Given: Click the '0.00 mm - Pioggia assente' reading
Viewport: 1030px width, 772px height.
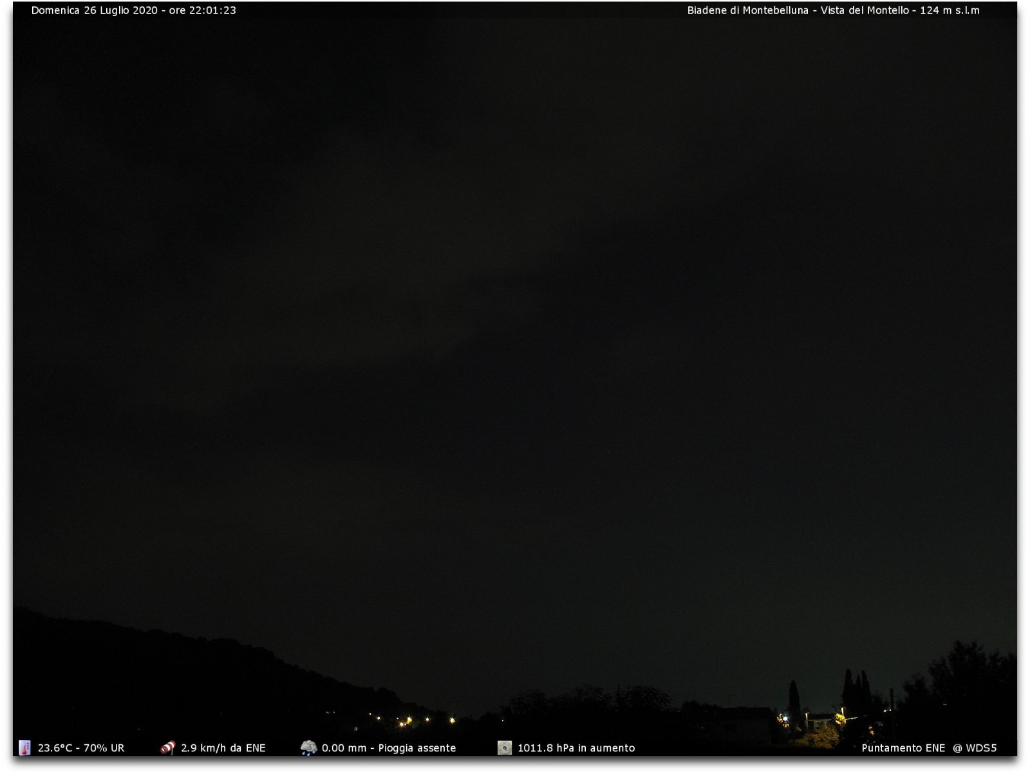Looking at the screenshot, I should coord(389,748).
